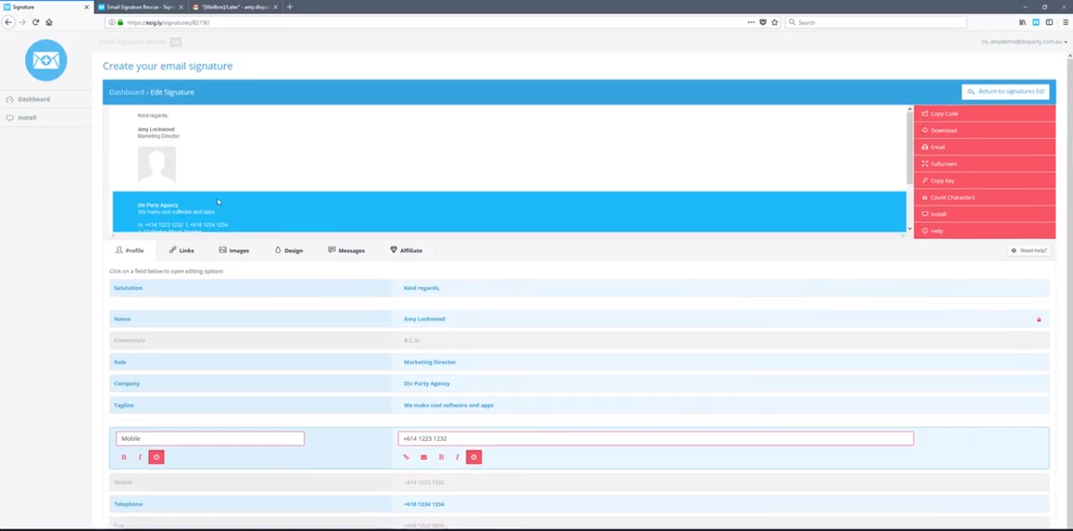Open Fullscreen signature preview
The width and height of the screenshot is (1073, 531).
(x=984, y=164)
